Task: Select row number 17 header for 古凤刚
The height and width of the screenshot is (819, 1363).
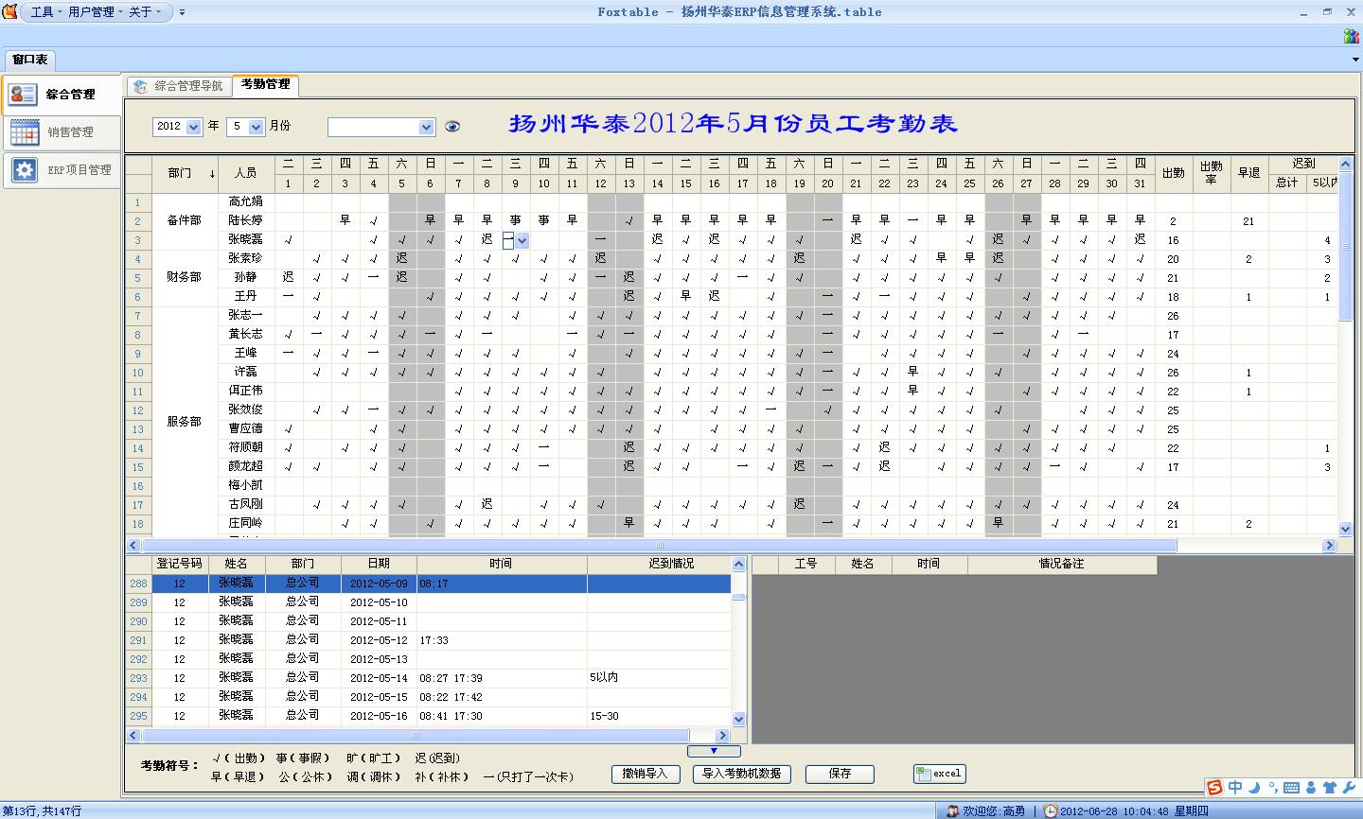Action: click(137, 505)
